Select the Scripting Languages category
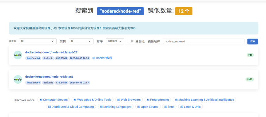The height and width of the screenshot is (117, 266). (116, 107)
